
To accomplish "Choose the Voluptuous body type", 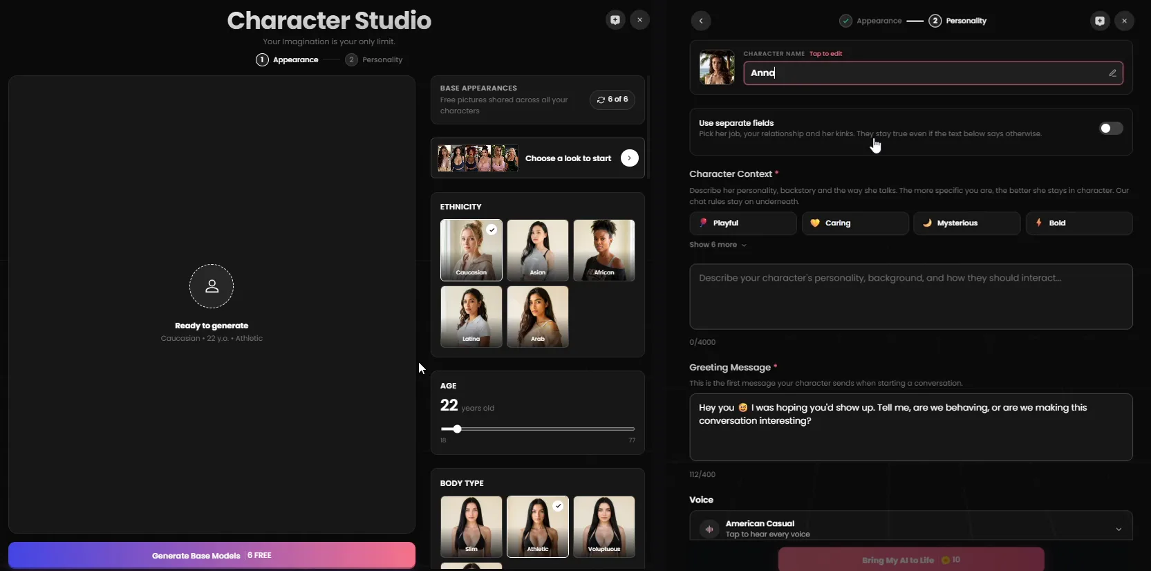I will 604,527.
